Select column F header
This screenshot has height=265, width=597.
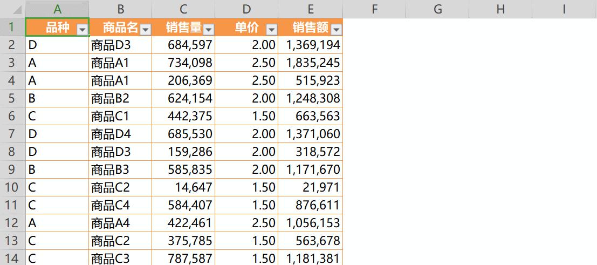point(374,9)
